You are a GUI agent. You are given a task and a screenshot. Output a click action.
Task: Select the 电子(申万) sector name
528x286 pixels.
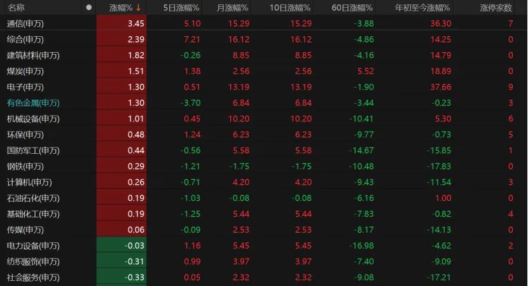click(25, 87)
